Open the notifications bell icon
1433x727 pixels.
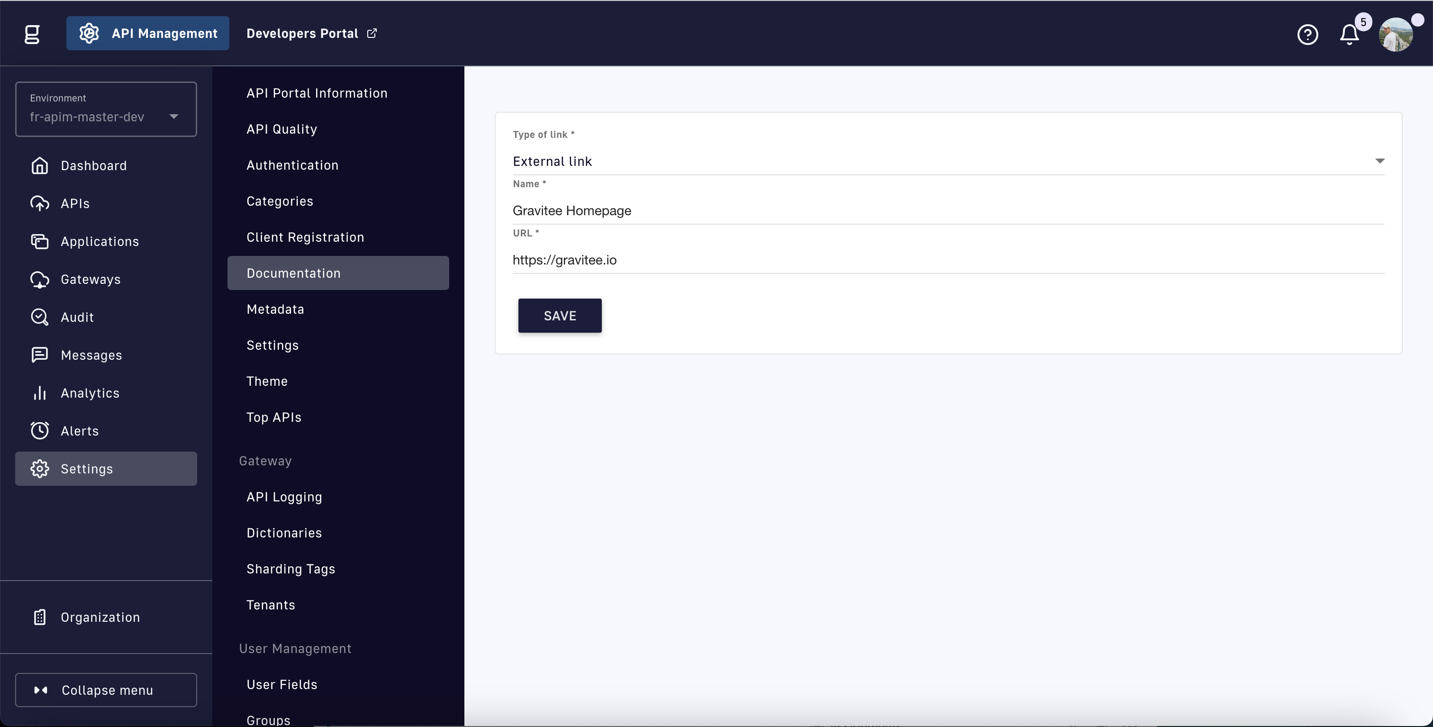[x=1349, y=35]
